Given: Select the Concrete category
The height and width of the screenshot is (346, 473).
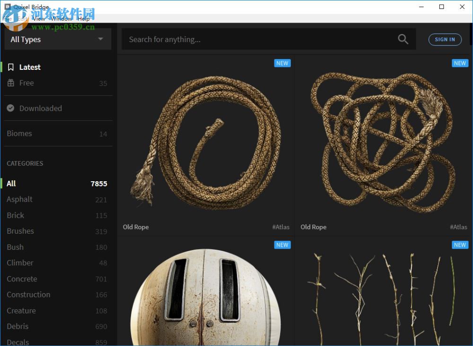Looking at the screenshot, I should pos(57,279).
